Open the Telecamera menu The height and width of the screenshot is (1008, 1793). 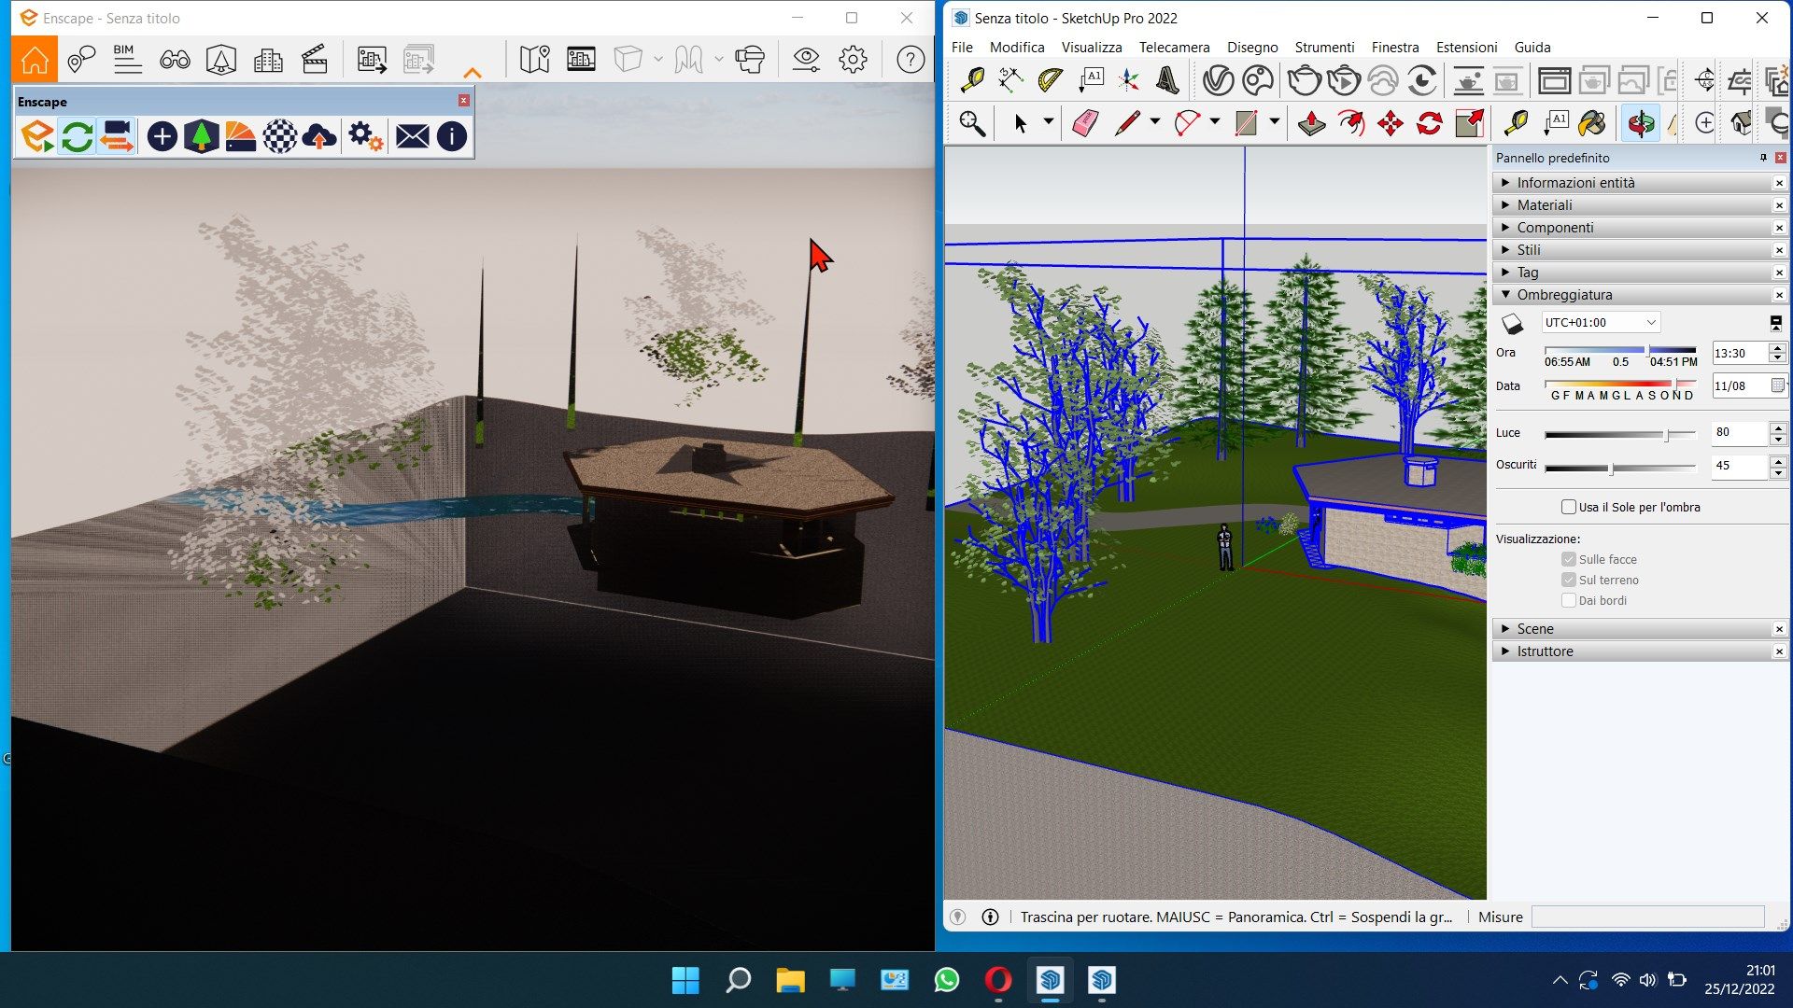point(1174,47)
